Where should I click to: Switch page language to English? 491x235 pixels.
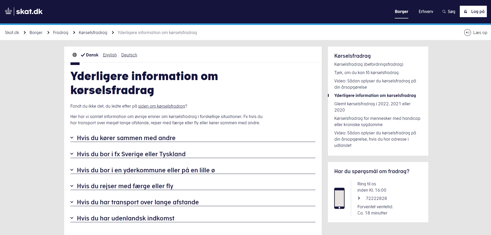[x=110, y=55]
